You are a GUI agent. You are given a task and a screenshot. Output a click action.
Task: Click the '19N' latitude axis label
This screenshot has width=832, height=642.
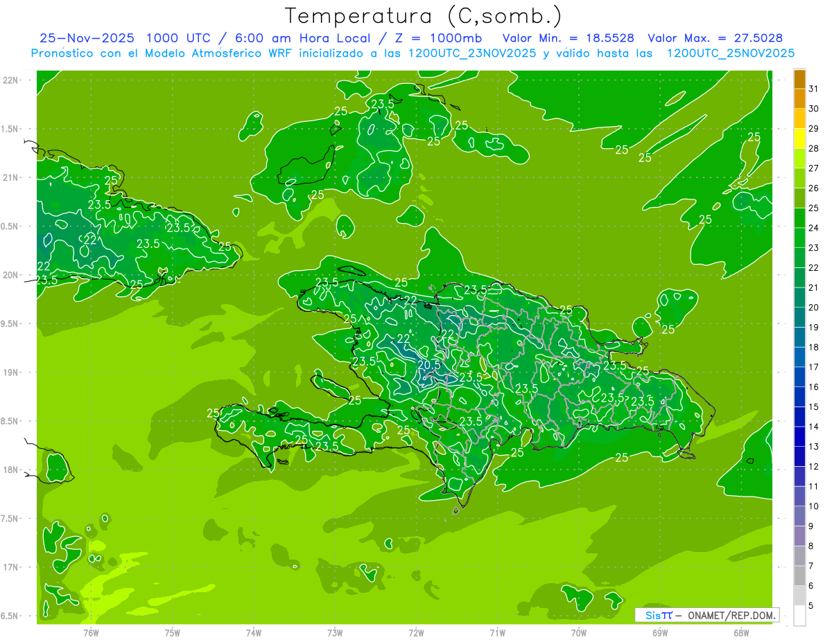pyautogui.click(x=11, y=373)
